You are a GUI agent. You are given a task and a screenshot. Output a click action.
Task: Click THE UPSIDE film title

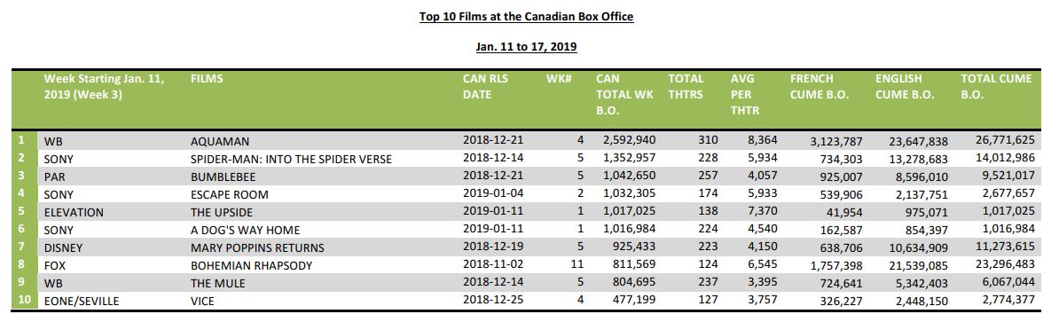click(x=224, y=213)
